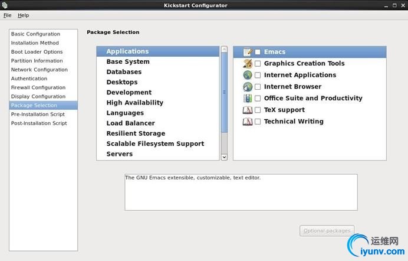Click the Technical Writing book icon
Screen dimensions: 408x261
(x=248, y=122)
